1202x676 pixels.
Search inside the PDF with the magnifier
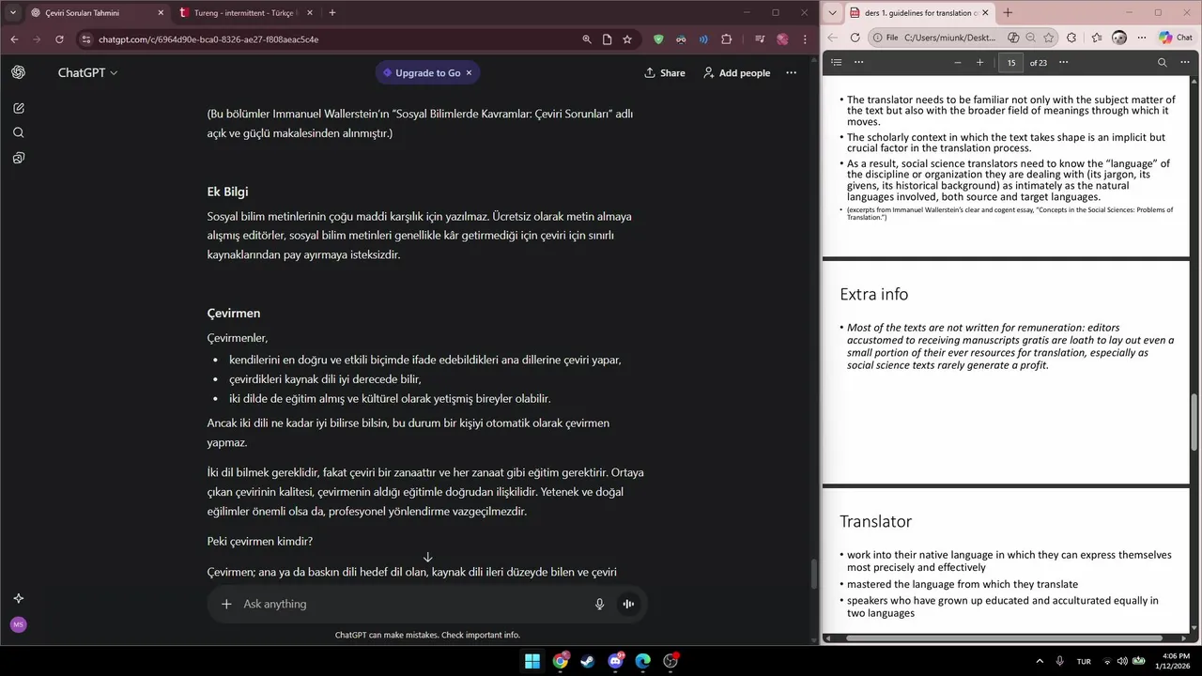1162,62
